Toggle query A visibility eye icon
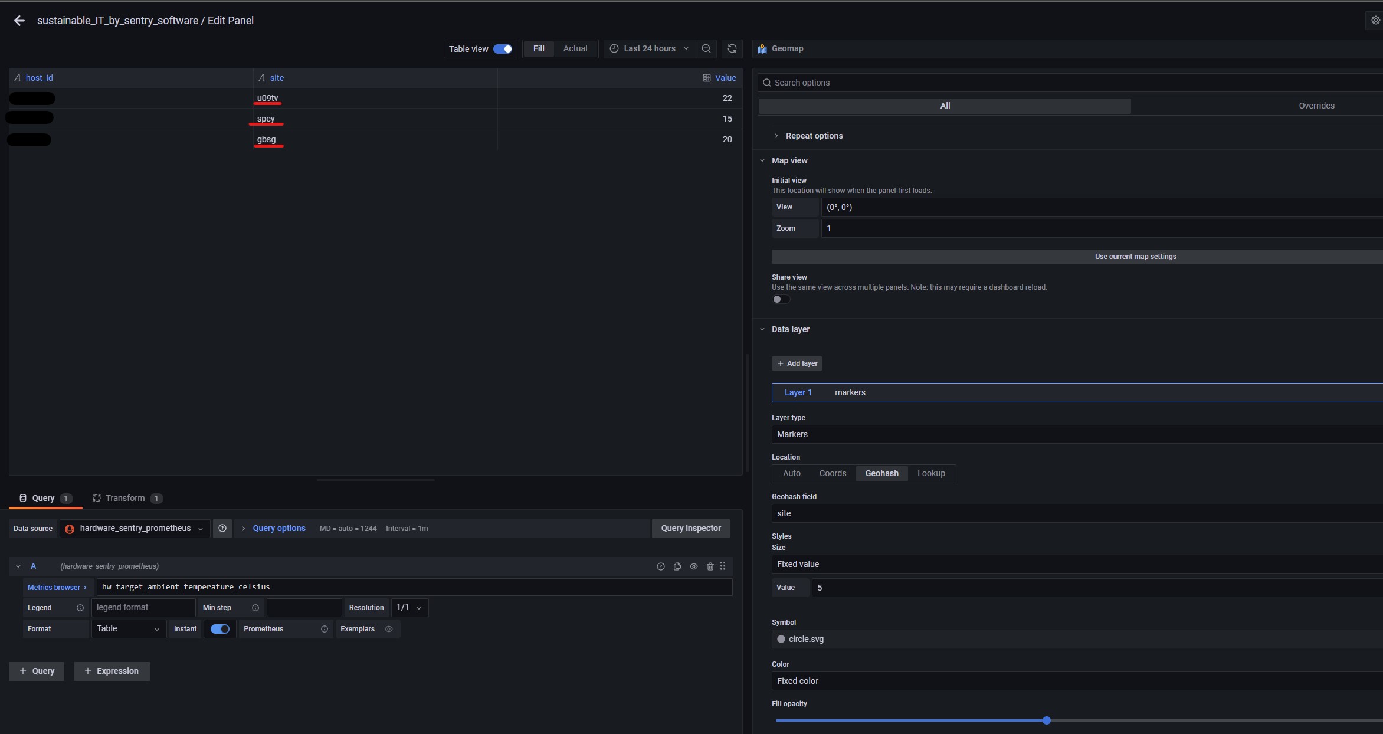The width and height of the screenshot is (1383, 734). pos(694,566)
